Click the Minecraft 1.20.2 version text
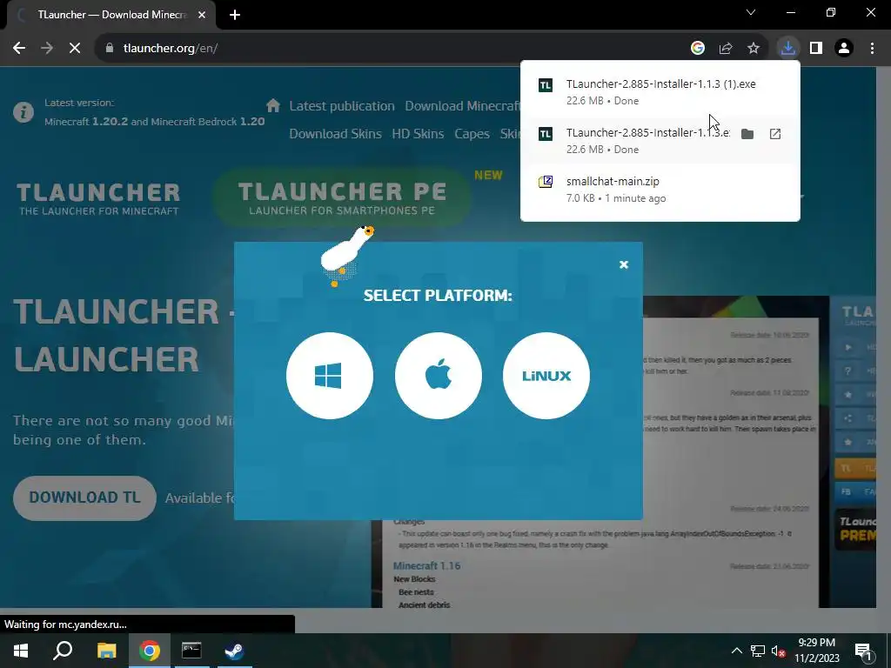The height and width of the screenshot is (668, 891). (x=86, y=122)
